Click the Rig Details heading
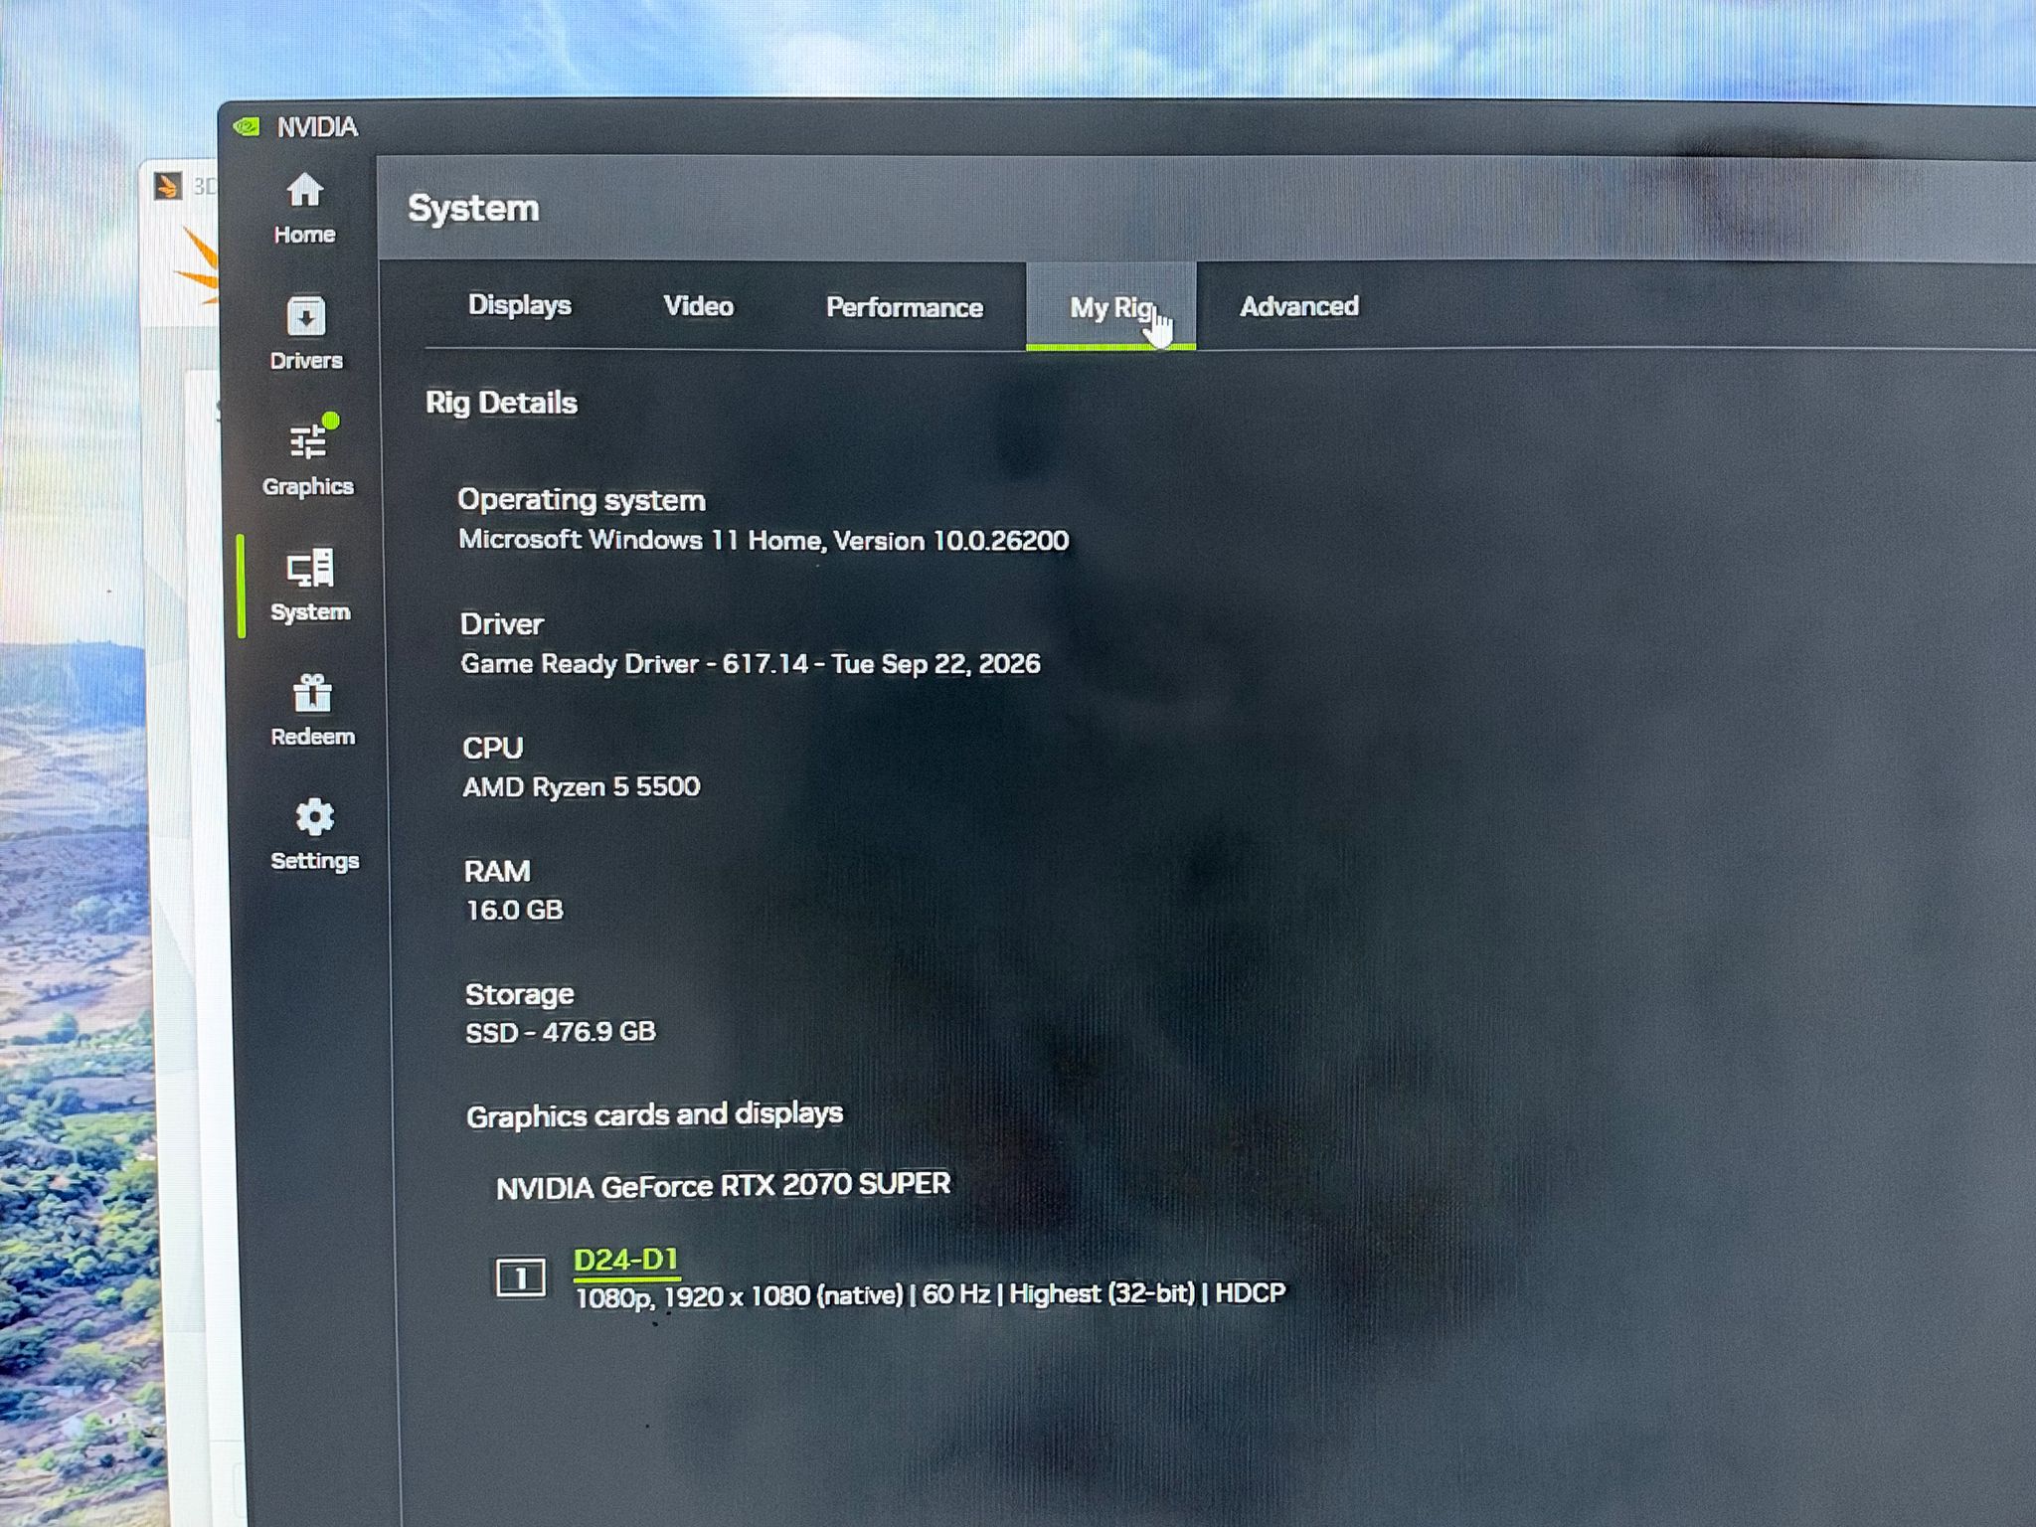This screenshot has height=1527, width=2036. [x=501, y=403]
